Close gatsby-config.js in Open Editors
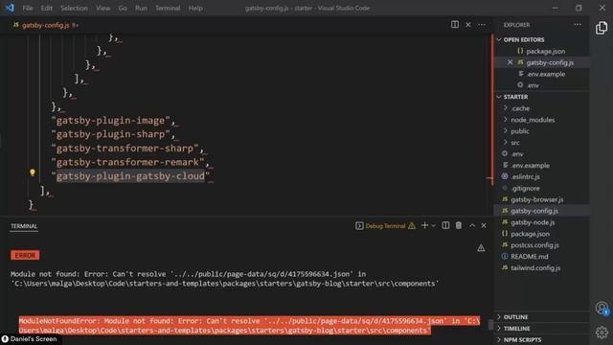Image resolution: width=613 pixels, height=345 pixels. point(510,62)
